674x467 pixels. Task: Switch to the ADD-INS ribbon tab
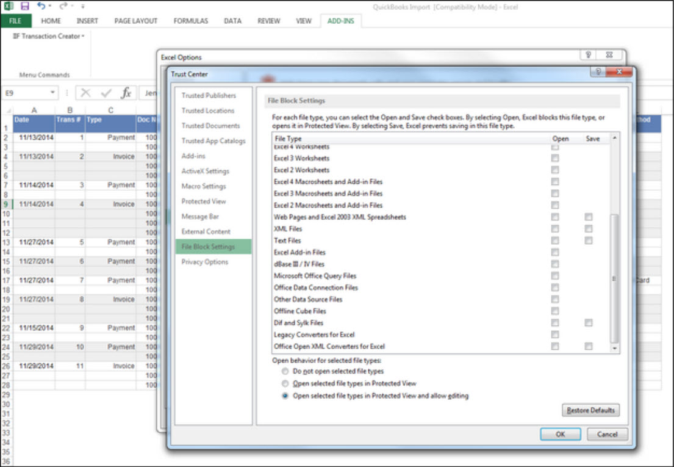(x=341, y=21)
